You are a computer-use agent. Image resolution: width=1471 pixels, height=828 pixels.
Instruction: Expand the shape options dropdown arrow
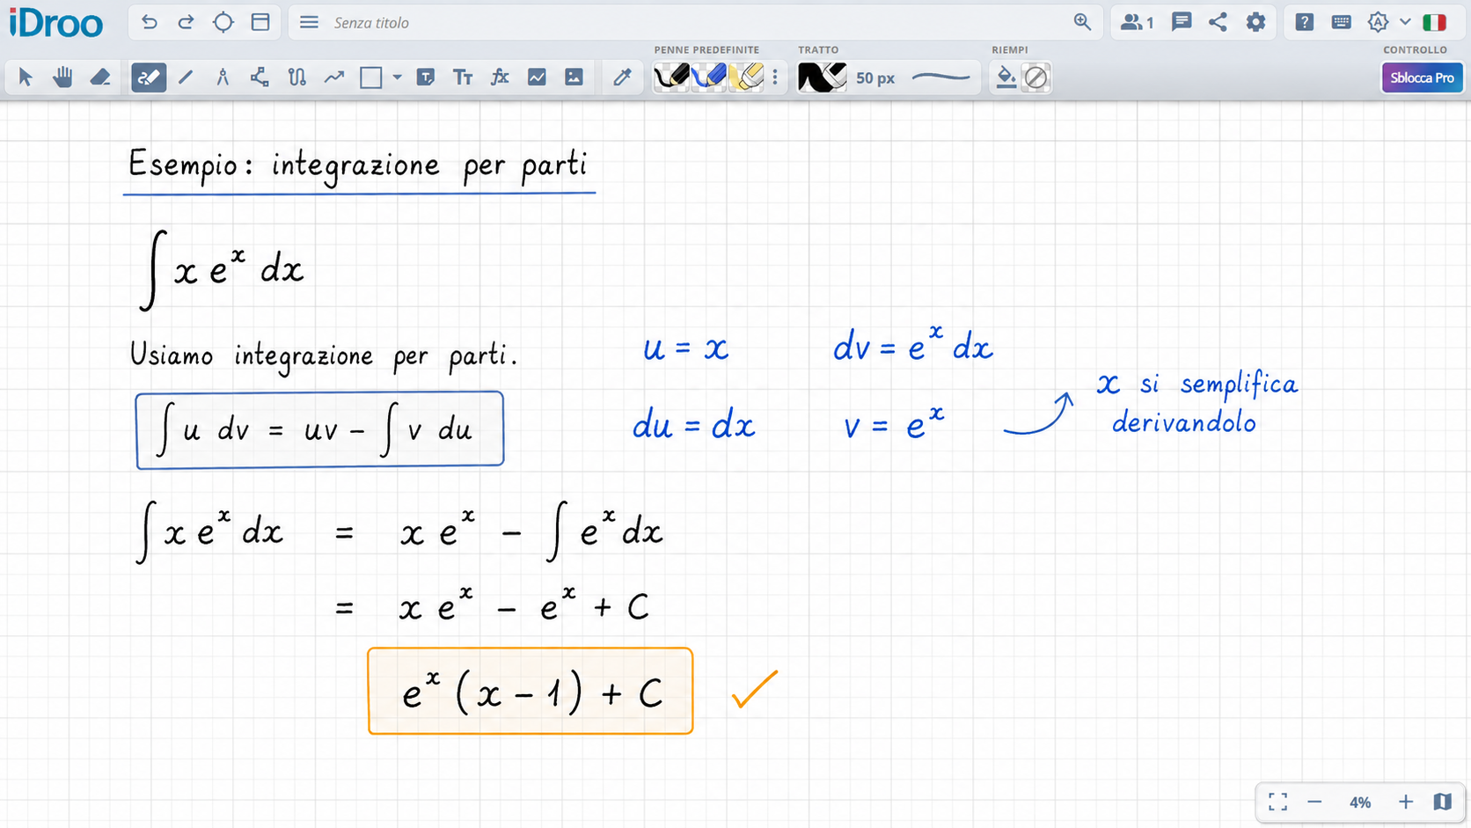tap(398, 77)
